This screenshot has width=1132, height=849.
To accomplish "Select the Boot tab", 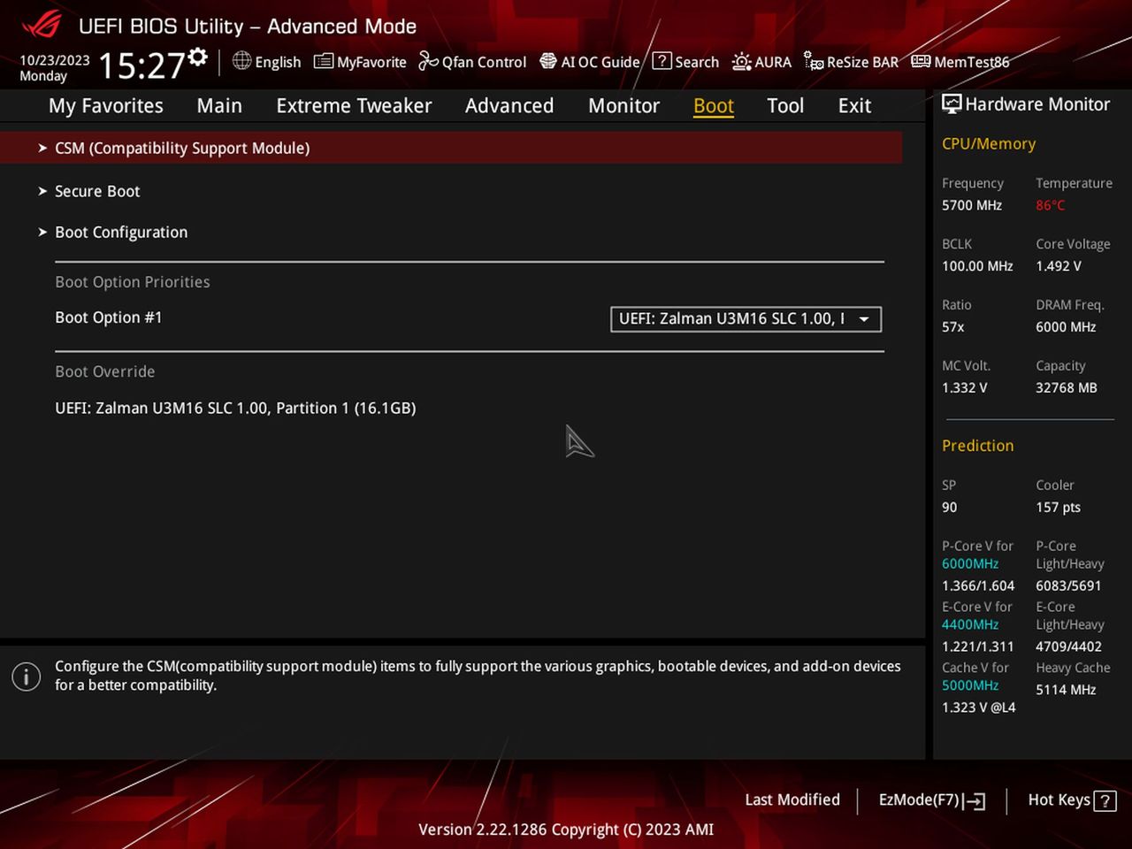I will tap(714, 105).
